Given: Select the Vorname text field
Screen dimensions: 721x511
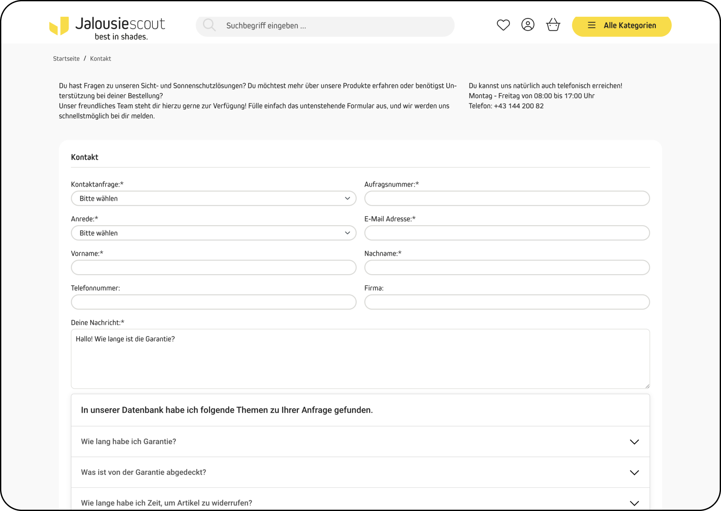Looking at the screenshot, I should click(x=213, y=268).
